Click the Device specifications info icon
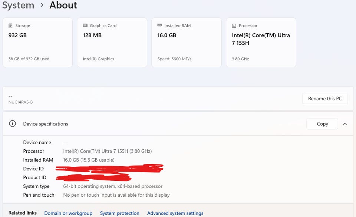Screen dimensions: 356x217 (x=12, y=124)
